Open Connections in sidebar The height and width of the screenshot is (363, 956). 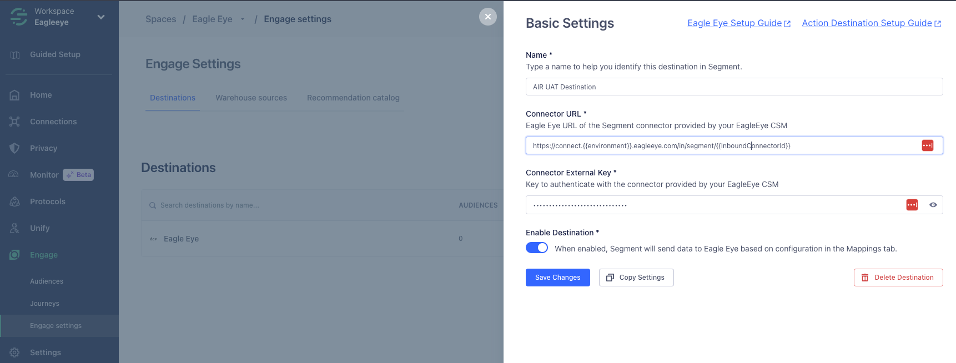[53, 122]
